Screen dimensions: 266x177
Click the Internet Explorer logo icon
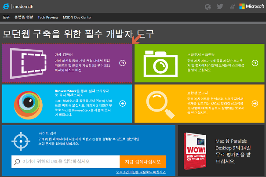pos(6,7)
